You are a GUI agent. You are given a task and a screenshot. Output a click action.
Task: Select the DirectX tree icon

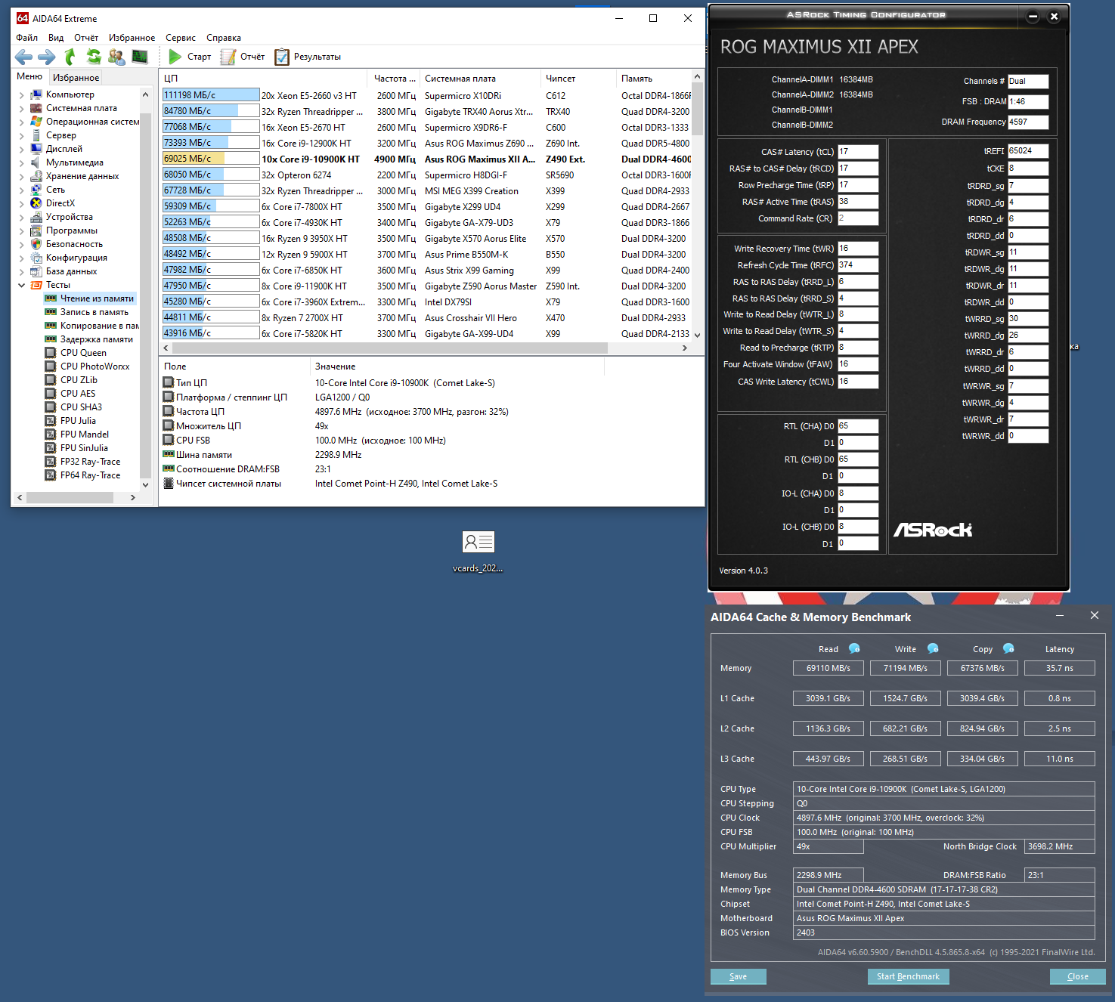click(x=36, y=203)
